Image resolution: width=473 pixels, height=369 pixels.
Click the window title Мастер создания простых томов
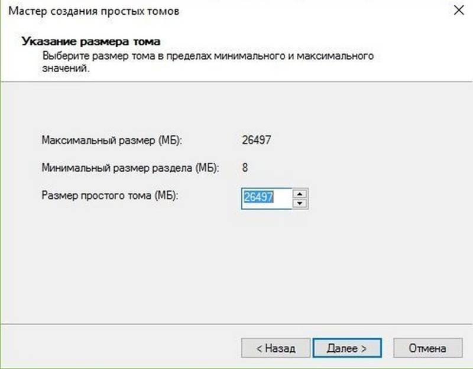click(94, 11)
